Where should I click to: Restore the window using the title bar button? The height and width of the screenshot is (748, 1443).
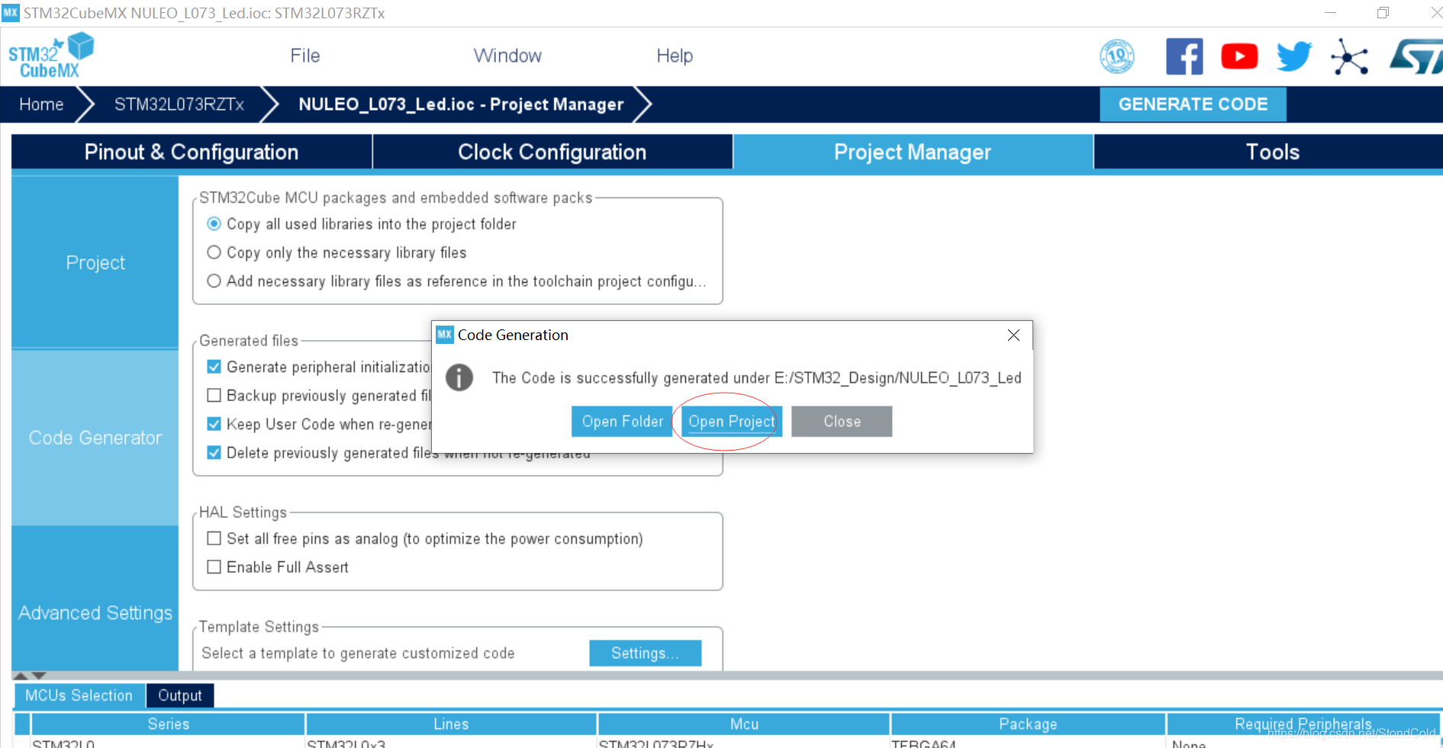coord(1383,13)
